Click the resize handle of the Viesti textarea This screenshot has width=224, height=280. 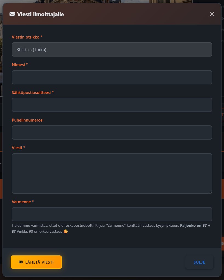click(x=210, y=192)
